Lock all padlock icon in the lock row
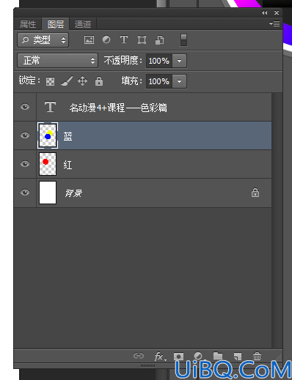Screen dimensions: 292x380 (x=99, y=81)
